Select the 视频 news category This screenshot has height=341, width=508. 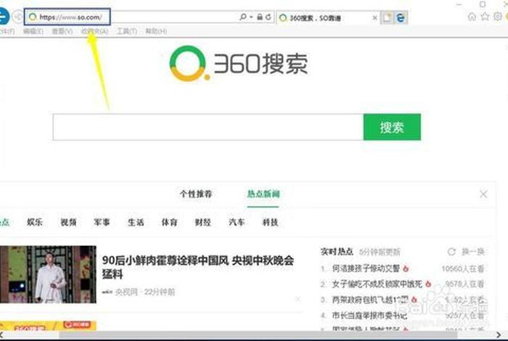[68, 222]
